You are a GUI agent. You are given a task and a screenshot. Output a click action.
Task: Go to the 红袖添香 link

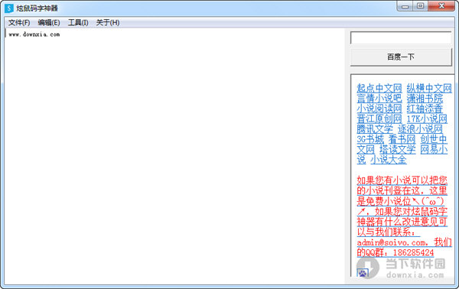click(x=425, y=109)
